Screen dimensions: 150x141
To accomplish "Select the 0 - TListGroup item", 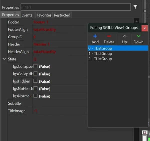I will pos(118,48).
